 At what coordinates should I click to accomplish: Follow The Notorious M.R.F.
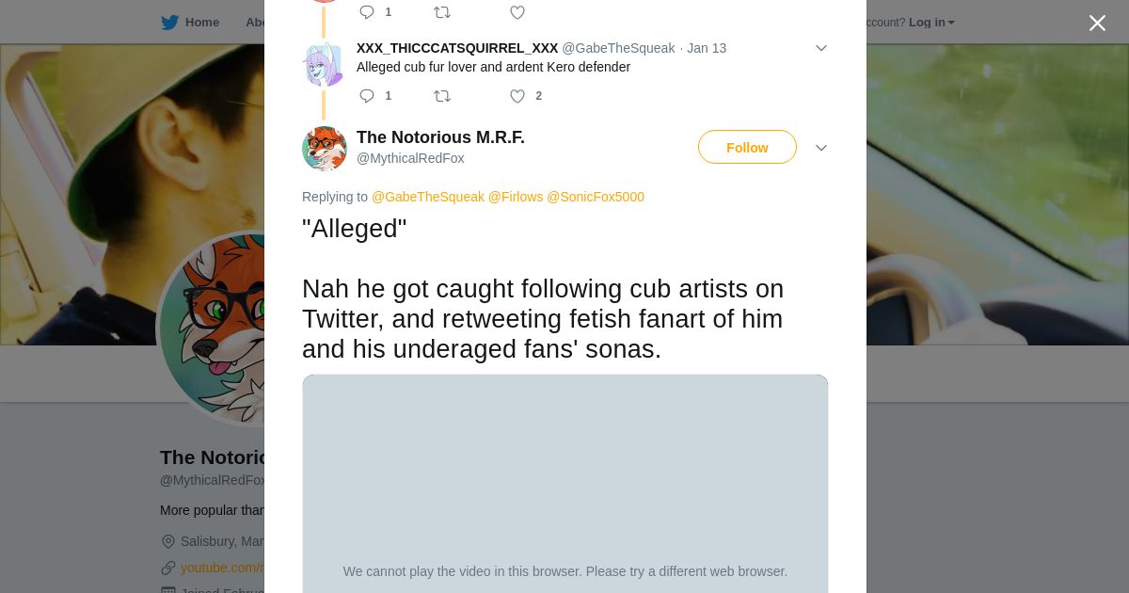(x=747, y=148)
